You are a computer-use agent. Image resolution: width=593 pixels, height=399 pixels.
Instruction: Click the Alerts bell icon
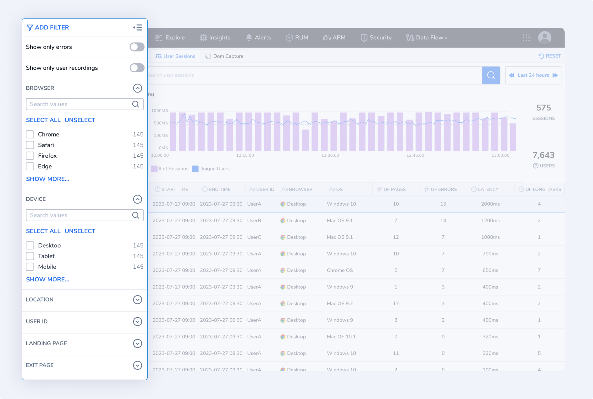click(249, 38)
